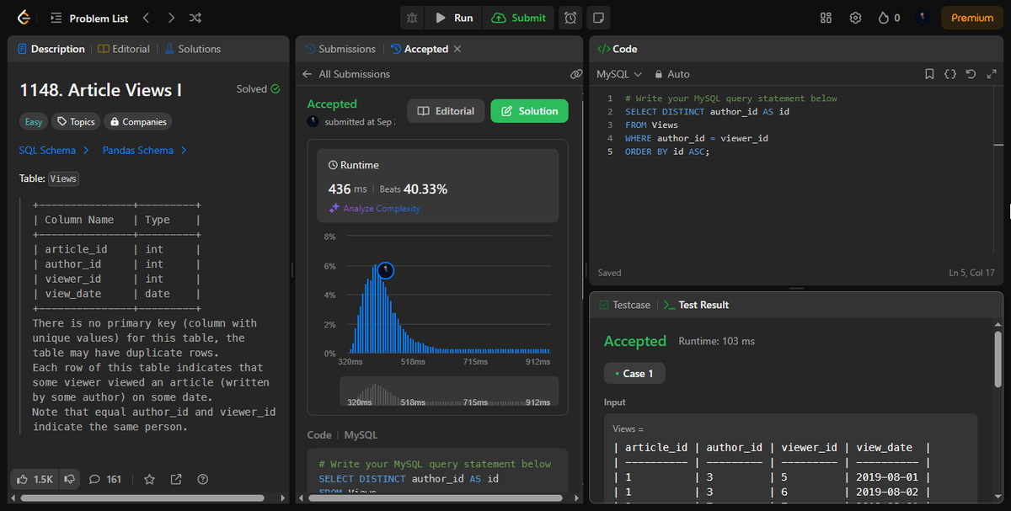Go to the previous problem arrow

[x=146, y=18]
